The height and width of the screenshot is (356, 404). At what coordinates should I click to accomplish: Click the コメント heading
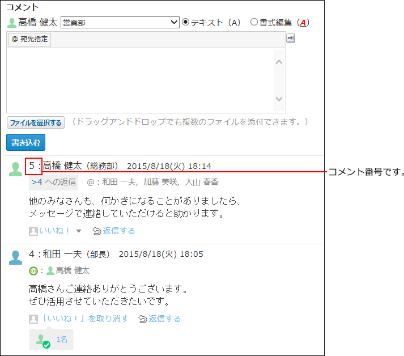23,7
